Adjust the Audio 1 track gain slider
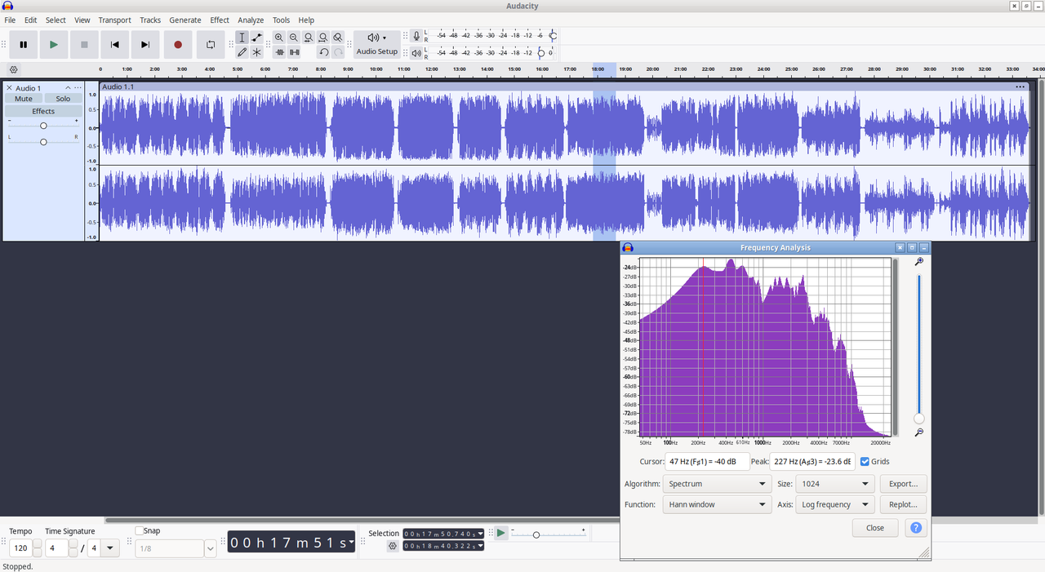This screenshot has width=1045, height=572. point(43,126)
